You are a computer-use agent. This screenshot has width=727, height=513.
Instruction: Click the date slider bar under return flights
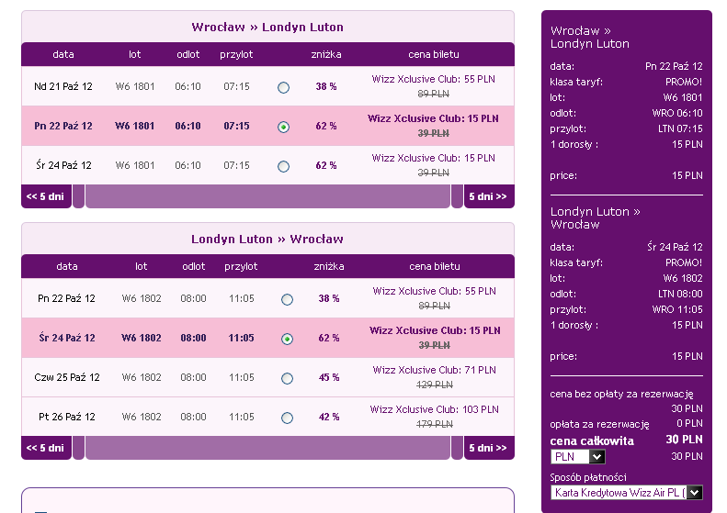click(x=267, y=448)
